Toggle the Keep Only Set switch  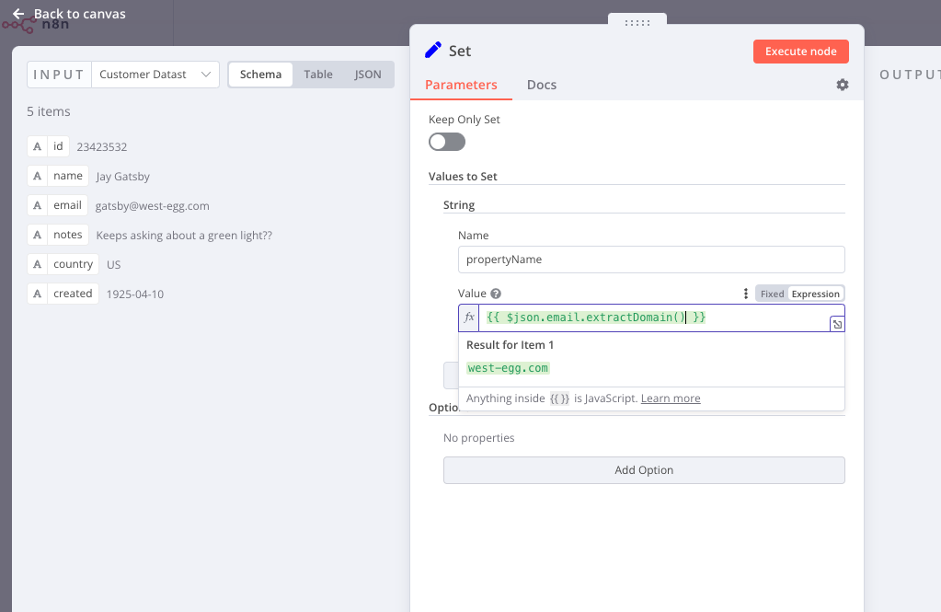[x=447, y=142]
